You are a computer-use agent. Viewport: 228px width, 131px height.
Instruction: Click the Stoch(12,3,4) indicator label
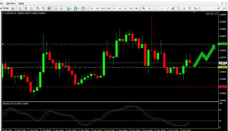[x=16, y=104]
